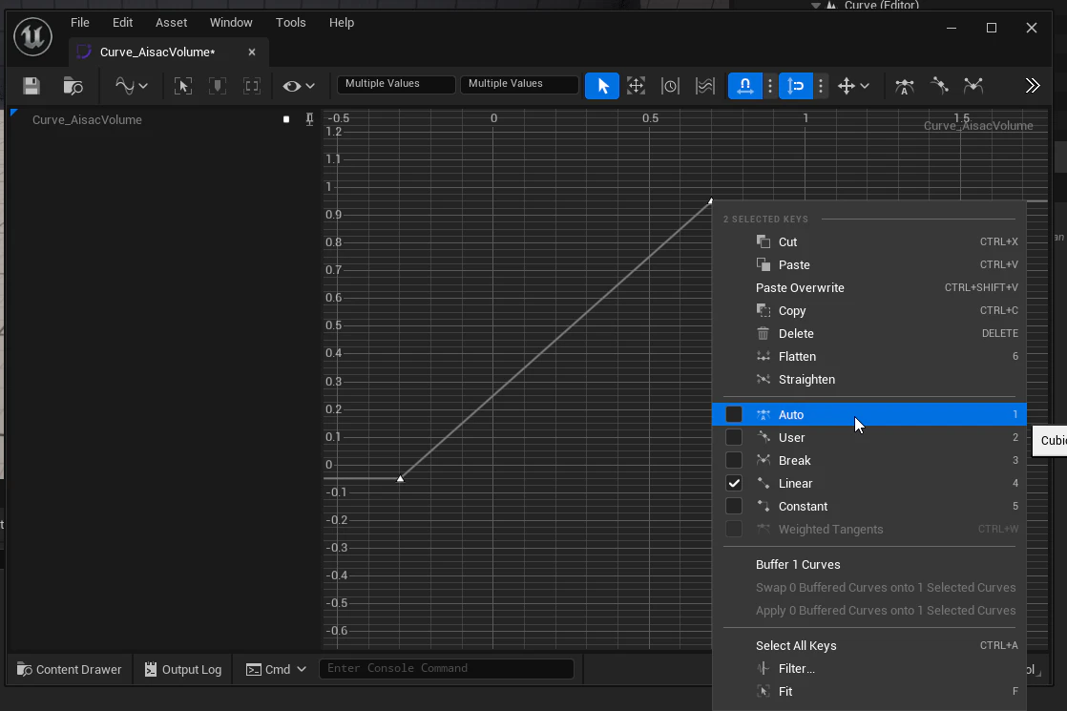Choose Copy from context menu
The width and height of the screenshot is (1067, 711).
tap(869, 310)
